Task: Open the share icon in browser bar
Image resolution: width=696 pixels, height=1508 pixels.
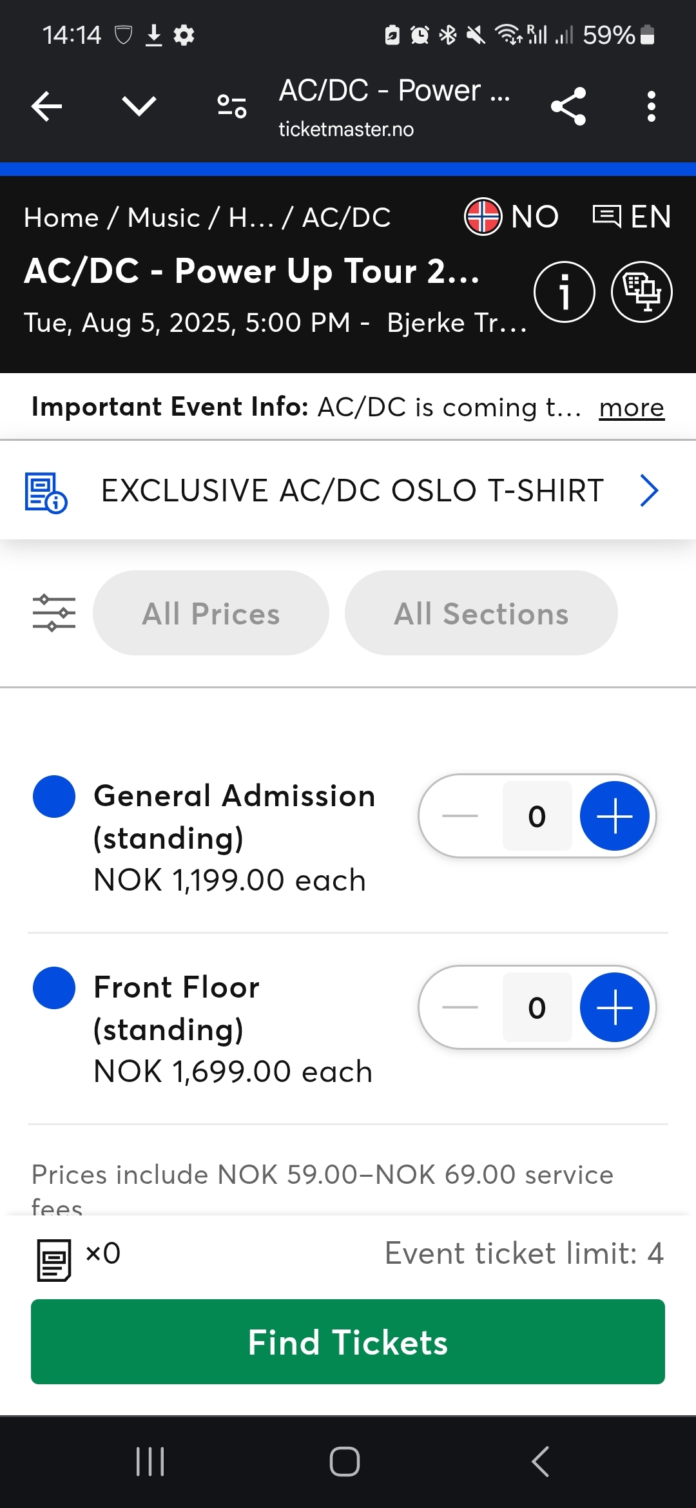Action: tap(568, 106)
